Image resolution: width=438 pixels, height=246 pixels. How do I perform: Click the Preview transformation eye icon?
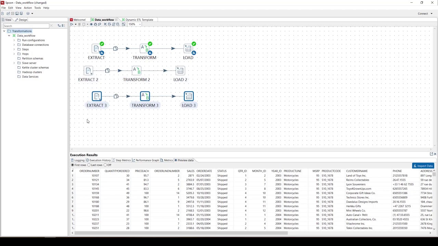(x=91, y=24)
